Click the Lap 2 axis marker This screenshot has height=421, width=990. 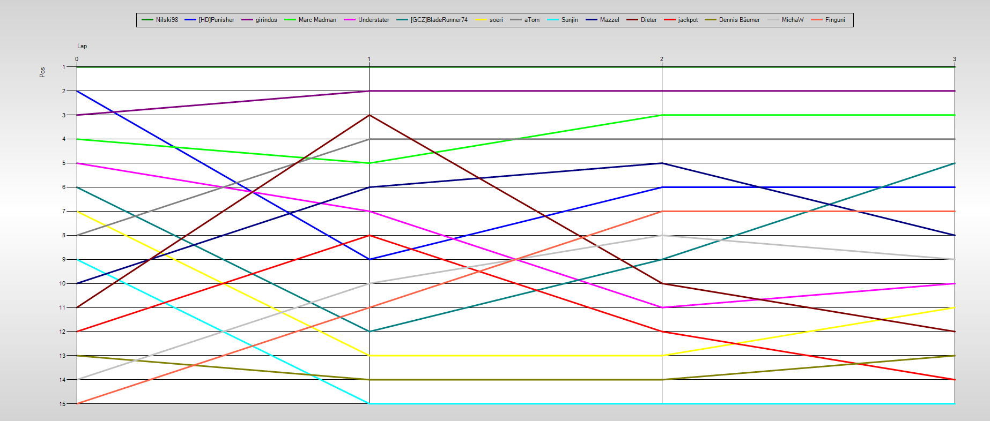(x=662, y=59)
